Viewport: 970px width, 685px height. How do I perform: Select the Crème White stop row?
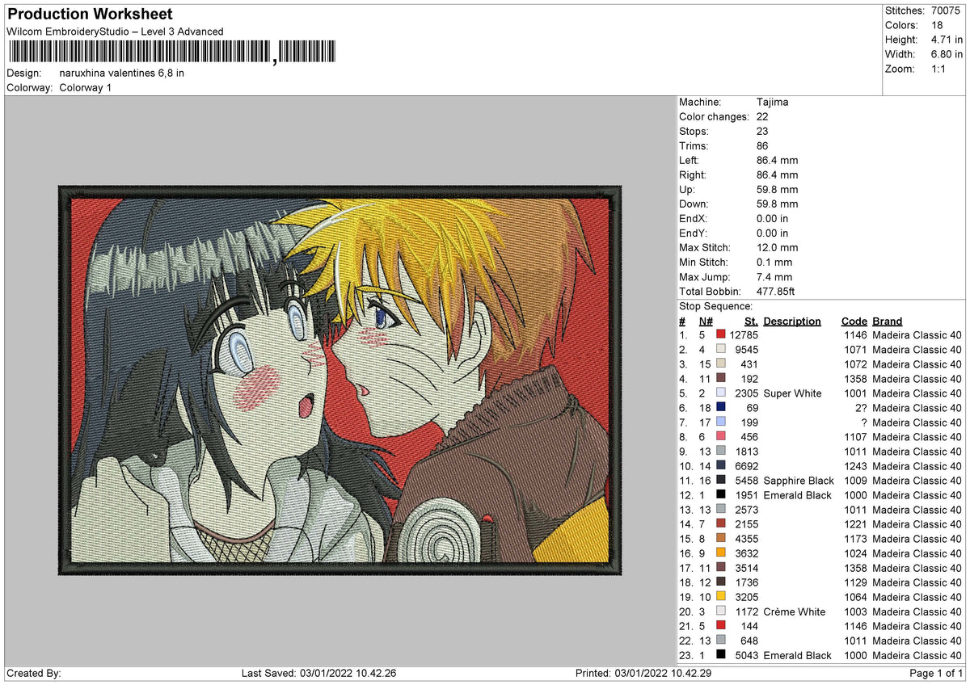tap(820, 611)
